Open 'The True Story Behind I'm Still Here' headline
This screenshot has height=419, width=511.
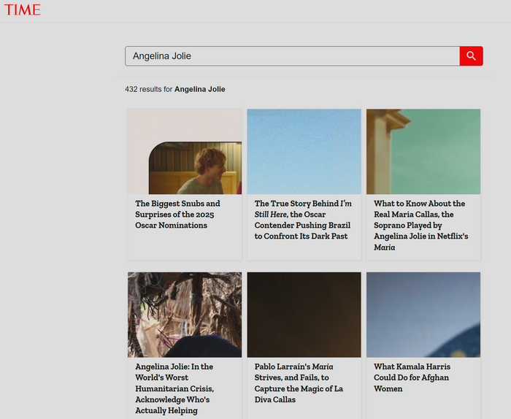[x=303, y=220]
